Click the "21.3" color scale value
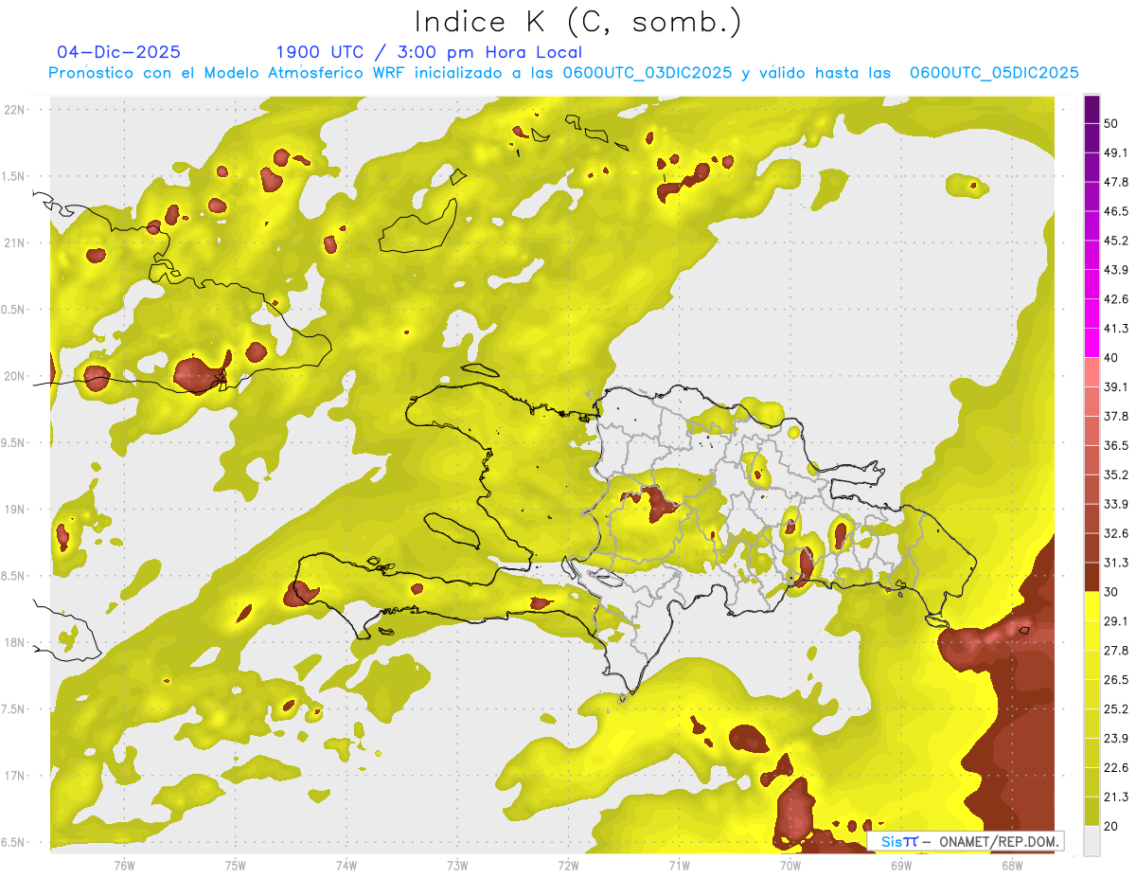This screenshot has height=878, width=1136. (x=1116, y=797)
